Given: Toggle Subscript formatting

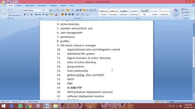Looking at the screenshot, I should 40,15.
